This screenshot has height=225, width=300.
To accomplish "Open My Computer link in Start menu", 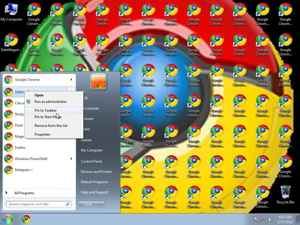I will (x=92, y=150).
